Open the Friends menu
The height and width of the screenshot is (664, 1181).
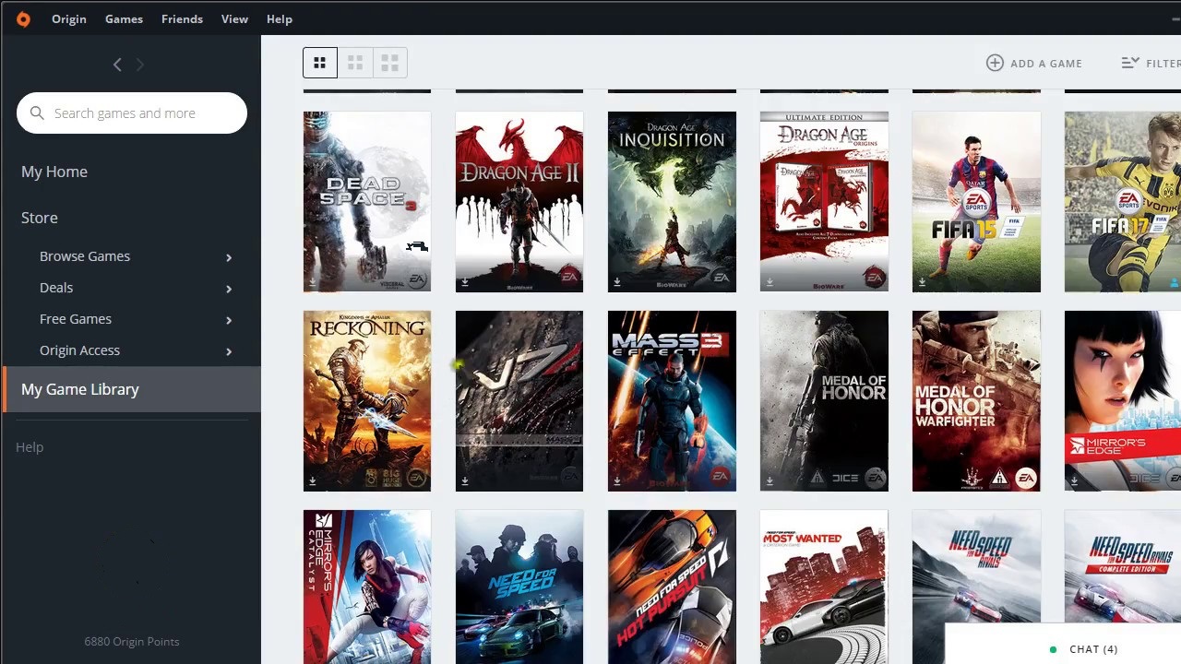(x=182, y=18)
